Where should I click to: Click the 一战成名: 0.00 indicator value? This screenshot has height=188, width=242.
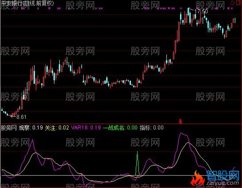pyautogui.click(x=120, y=128)
